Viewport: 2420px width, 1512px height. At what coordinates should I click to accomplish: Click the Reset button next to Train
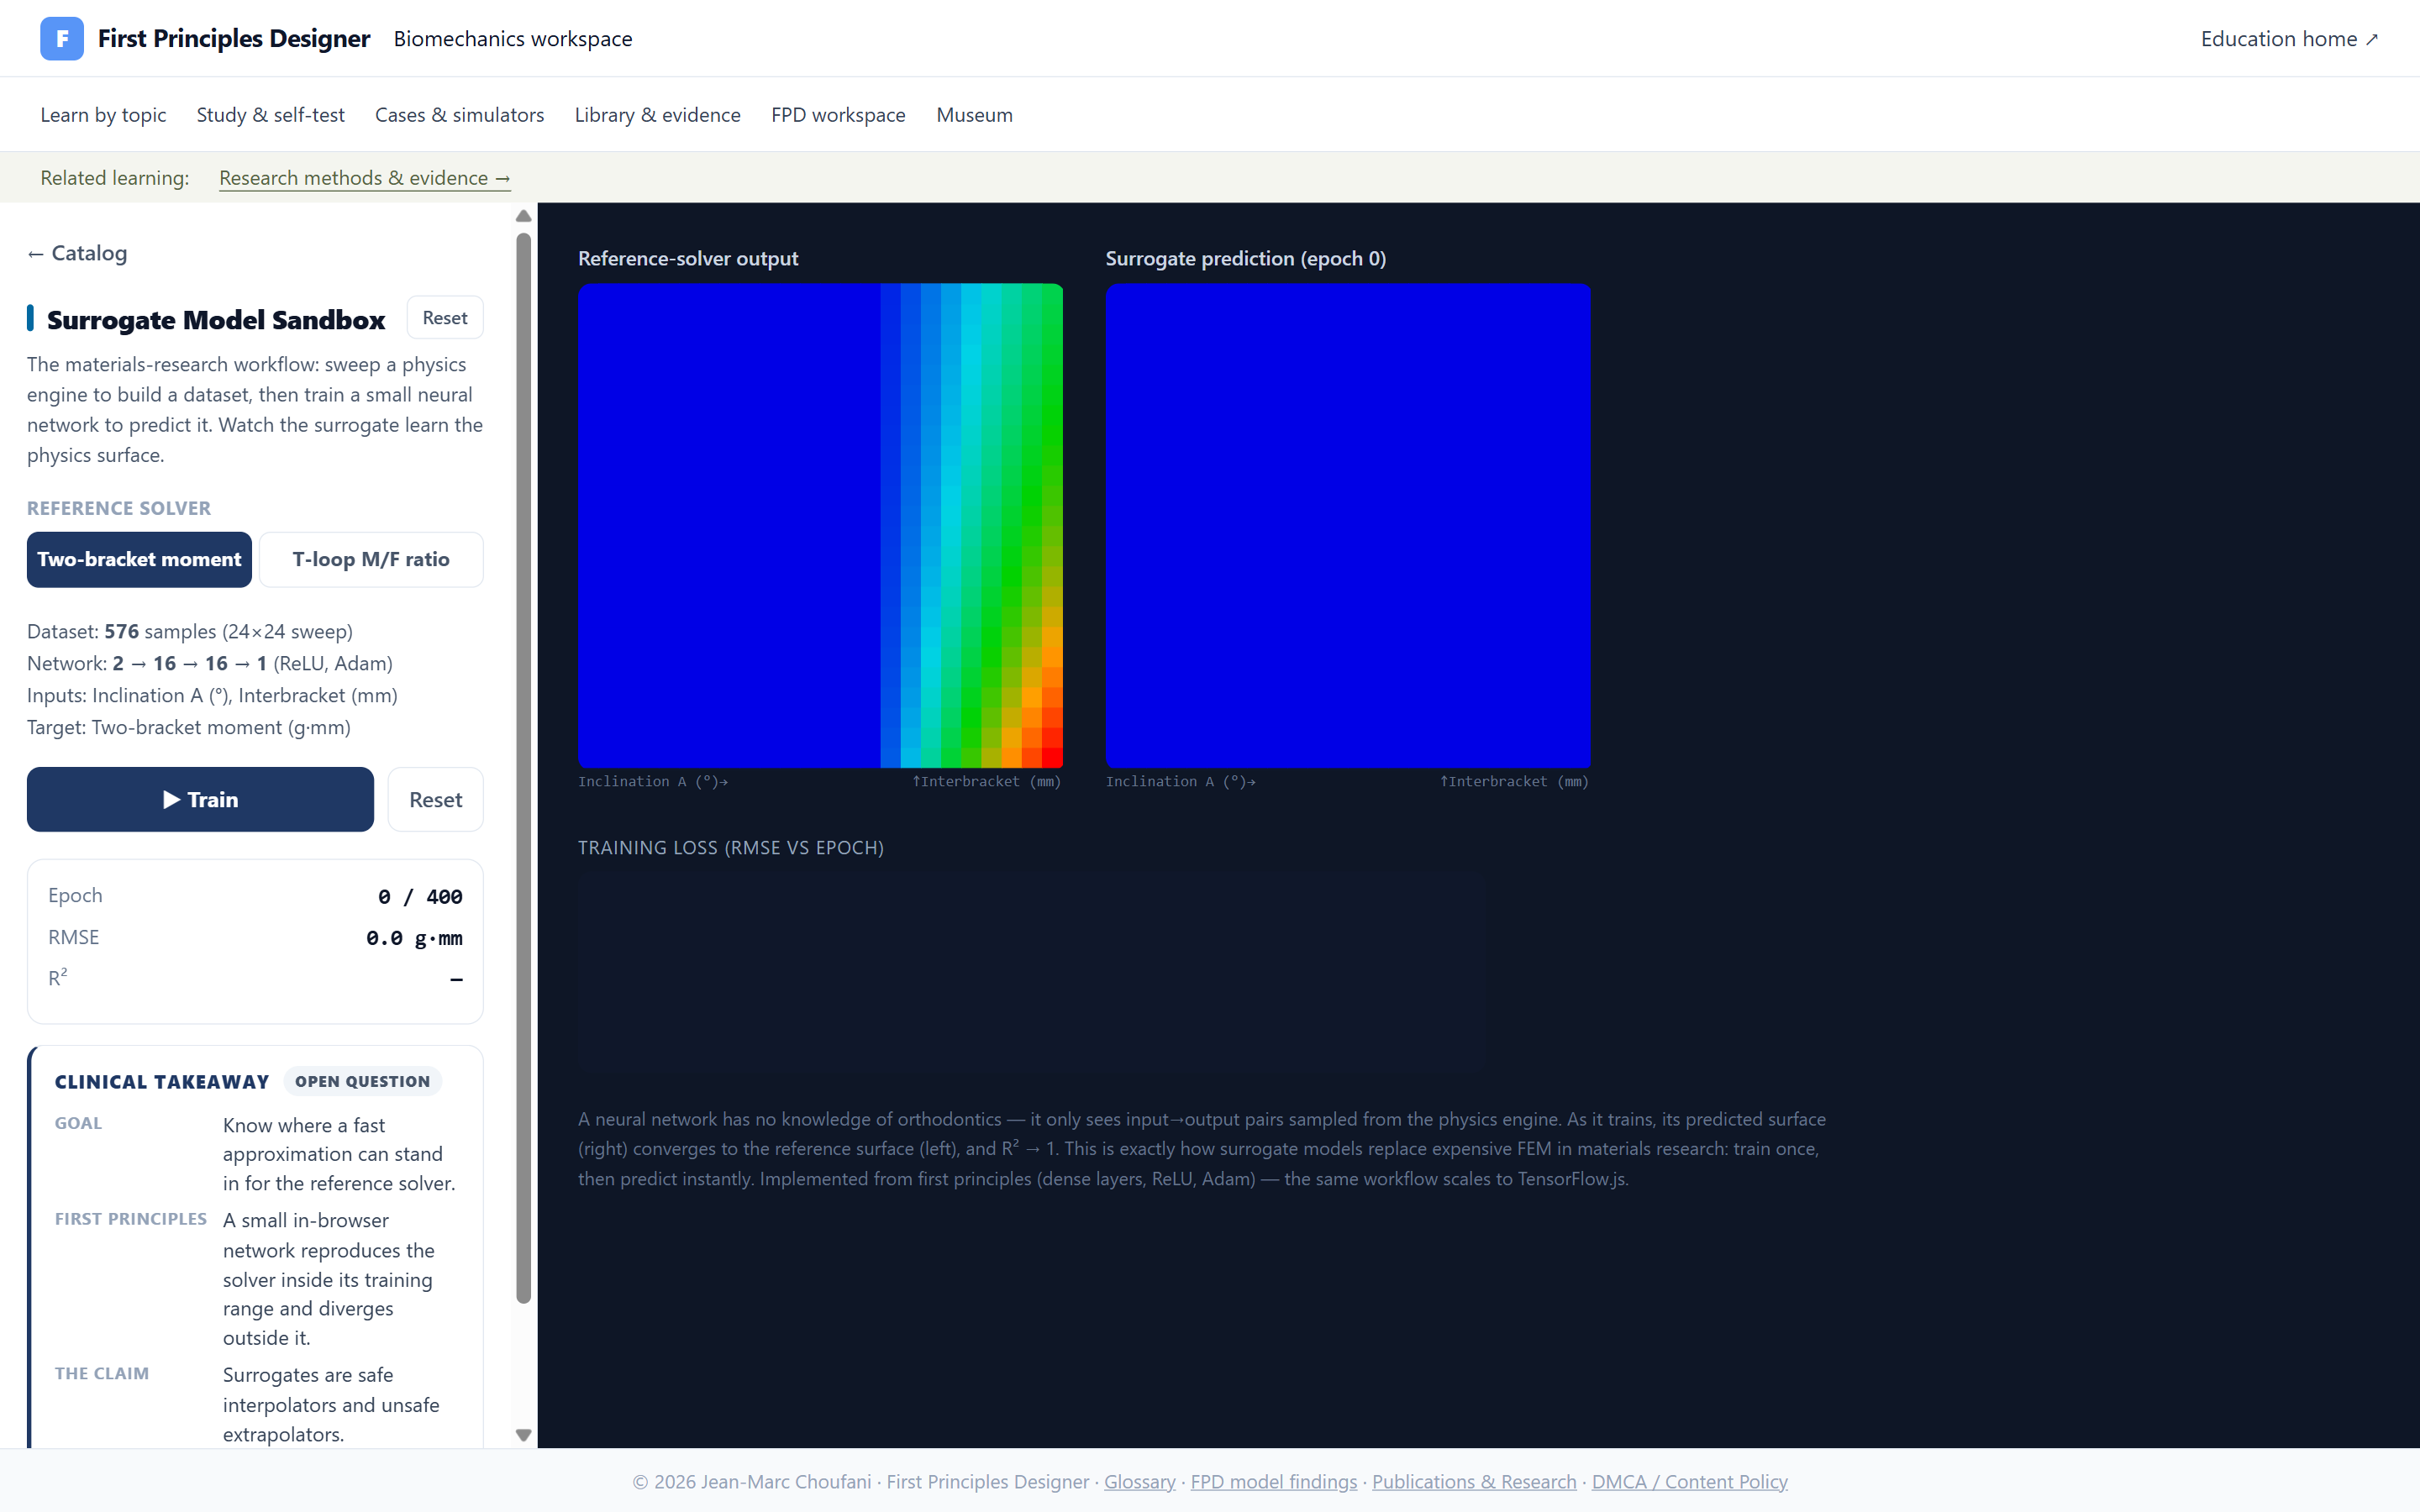[435, 799]
